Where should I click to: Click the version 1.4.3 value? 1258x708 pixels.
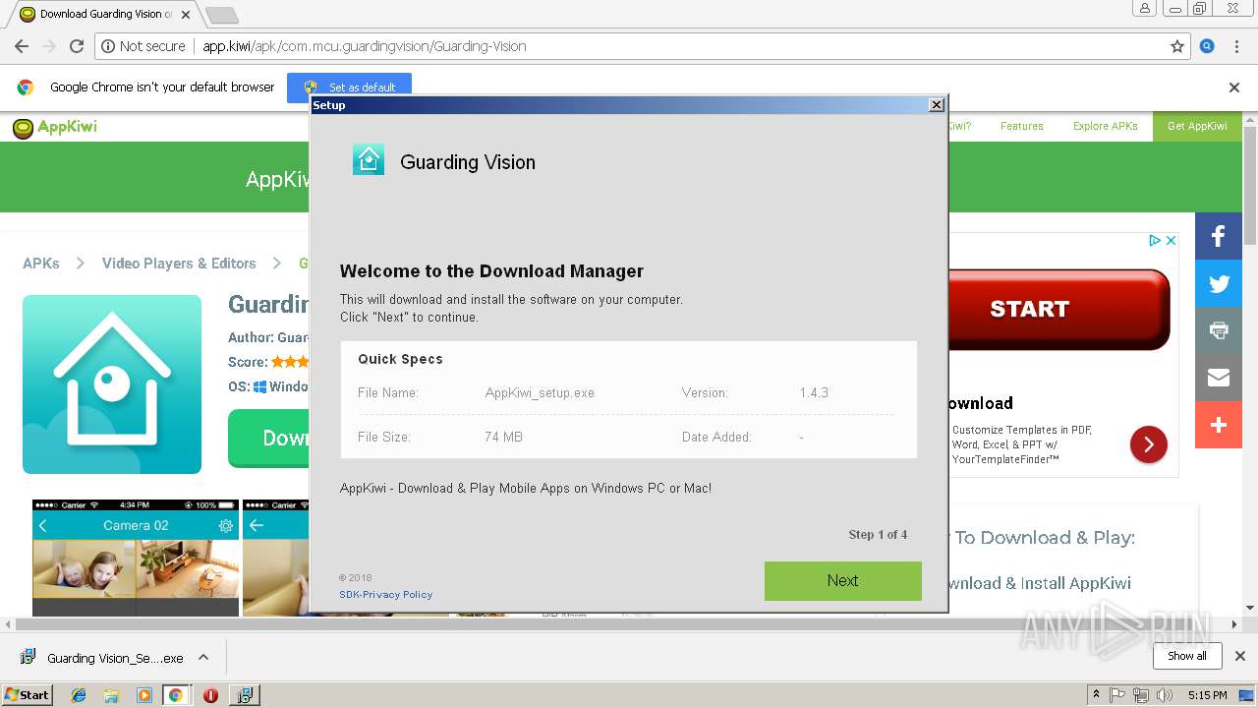(x=814, y=392)
